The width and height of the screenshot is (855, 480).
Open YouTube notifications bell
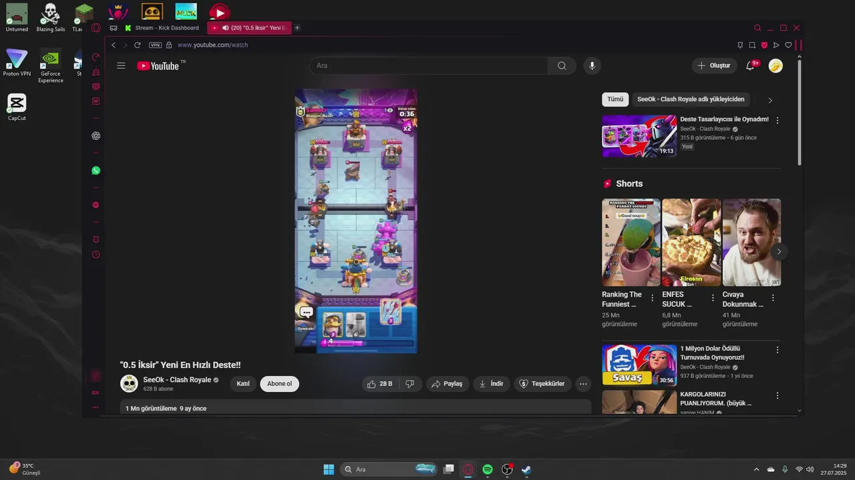coord(750,65)
